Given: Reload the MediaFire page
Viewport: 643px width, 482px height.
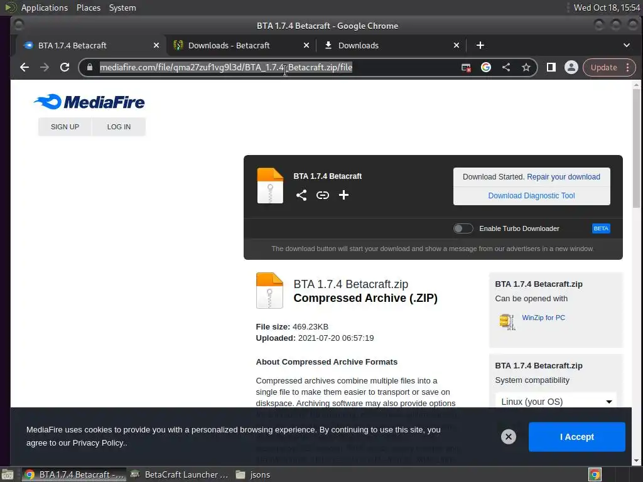Looking at the screenshot, I should point(65,67).
